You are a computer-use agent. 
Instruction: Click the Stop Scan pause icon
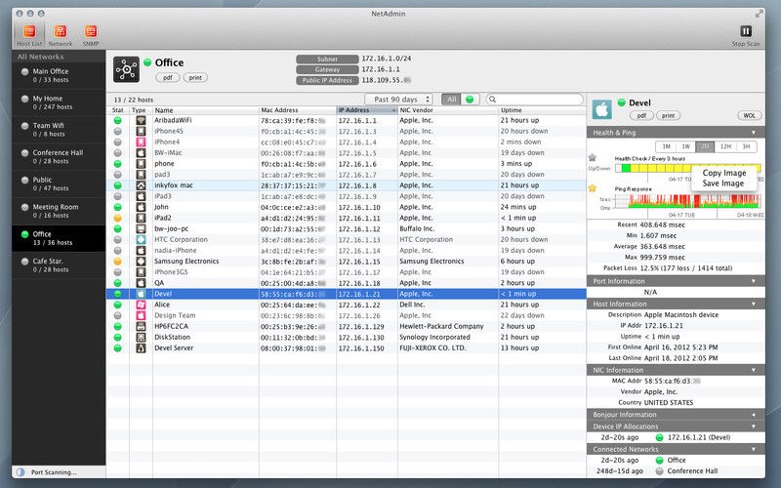(746, 31)
